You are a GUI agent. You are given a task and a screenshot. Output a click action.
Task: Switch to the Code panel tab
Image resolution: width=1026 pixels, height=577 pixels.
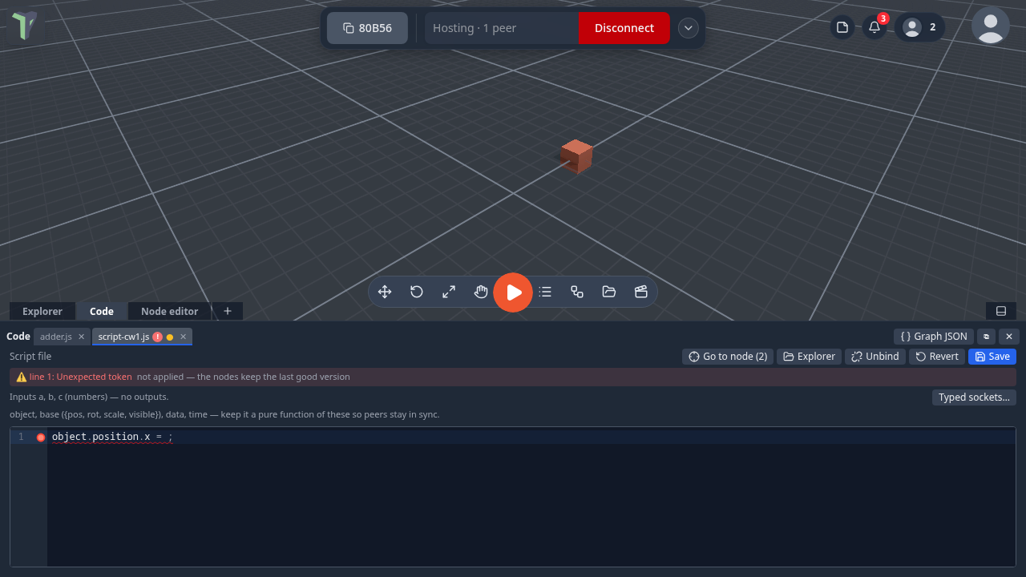pos(102,311)
